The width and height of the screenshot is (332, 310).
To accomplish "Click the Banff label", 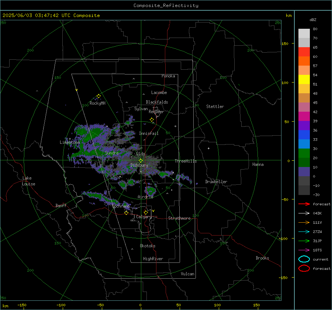I will 61,205.
